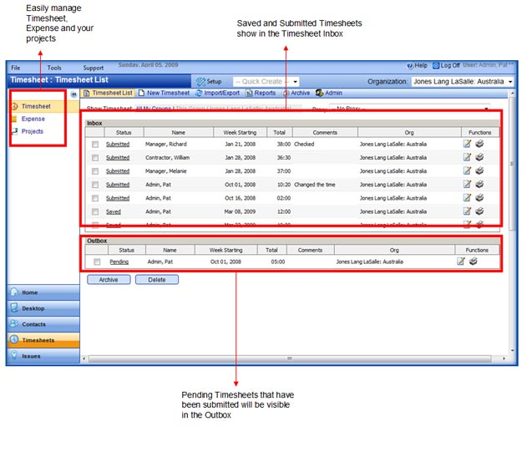Edit the Manager, Melanie timesheet

pos(467,170)
